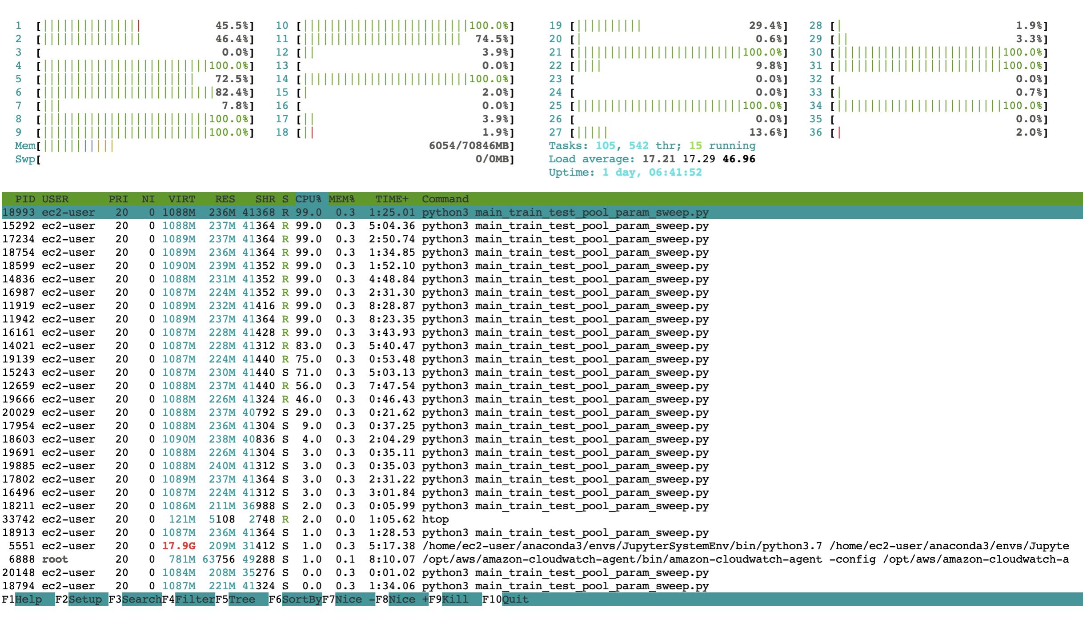Sort processes by RES column header
Image resolution: width=1083 pixels, height=636 pixels.
pyautogui.click(x=225, y=199)
